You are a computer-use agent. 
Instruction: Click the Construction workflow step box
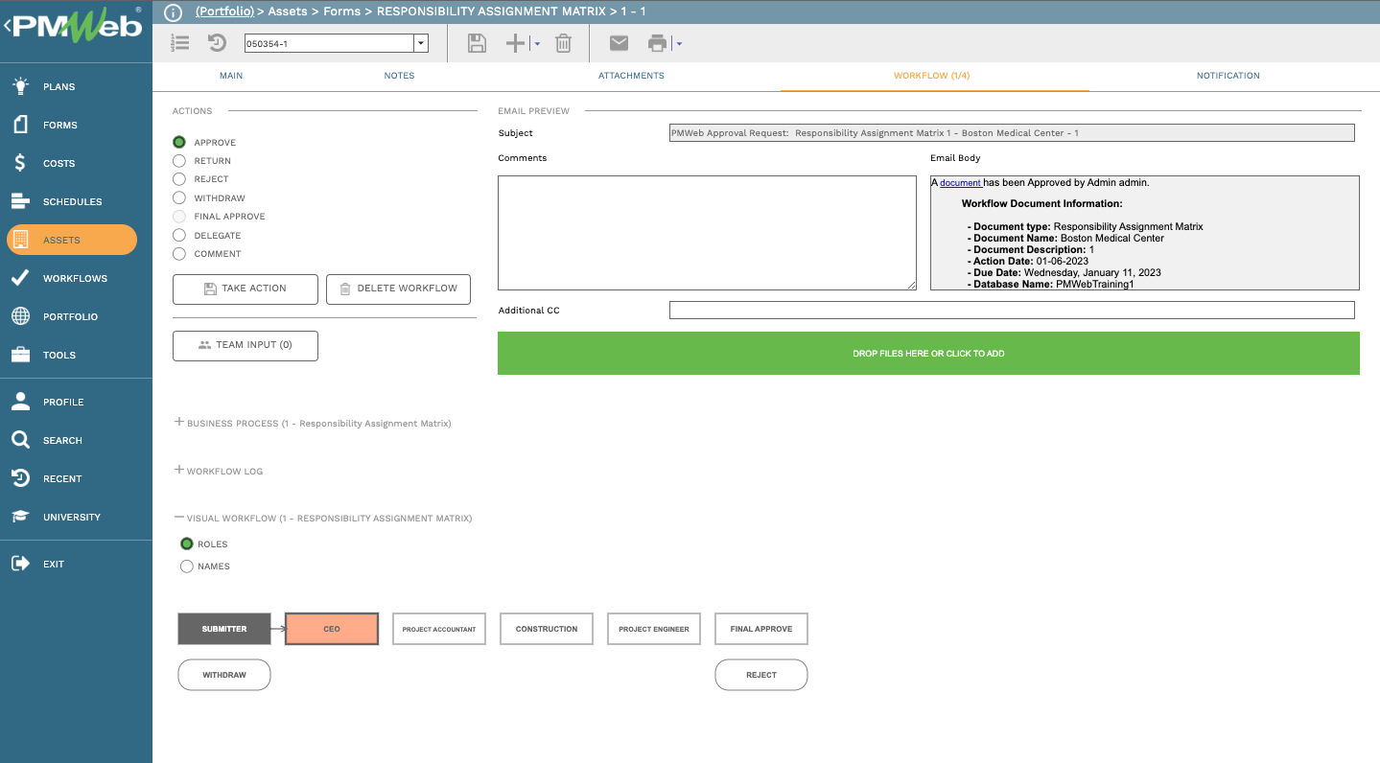(x=547, y=629)
